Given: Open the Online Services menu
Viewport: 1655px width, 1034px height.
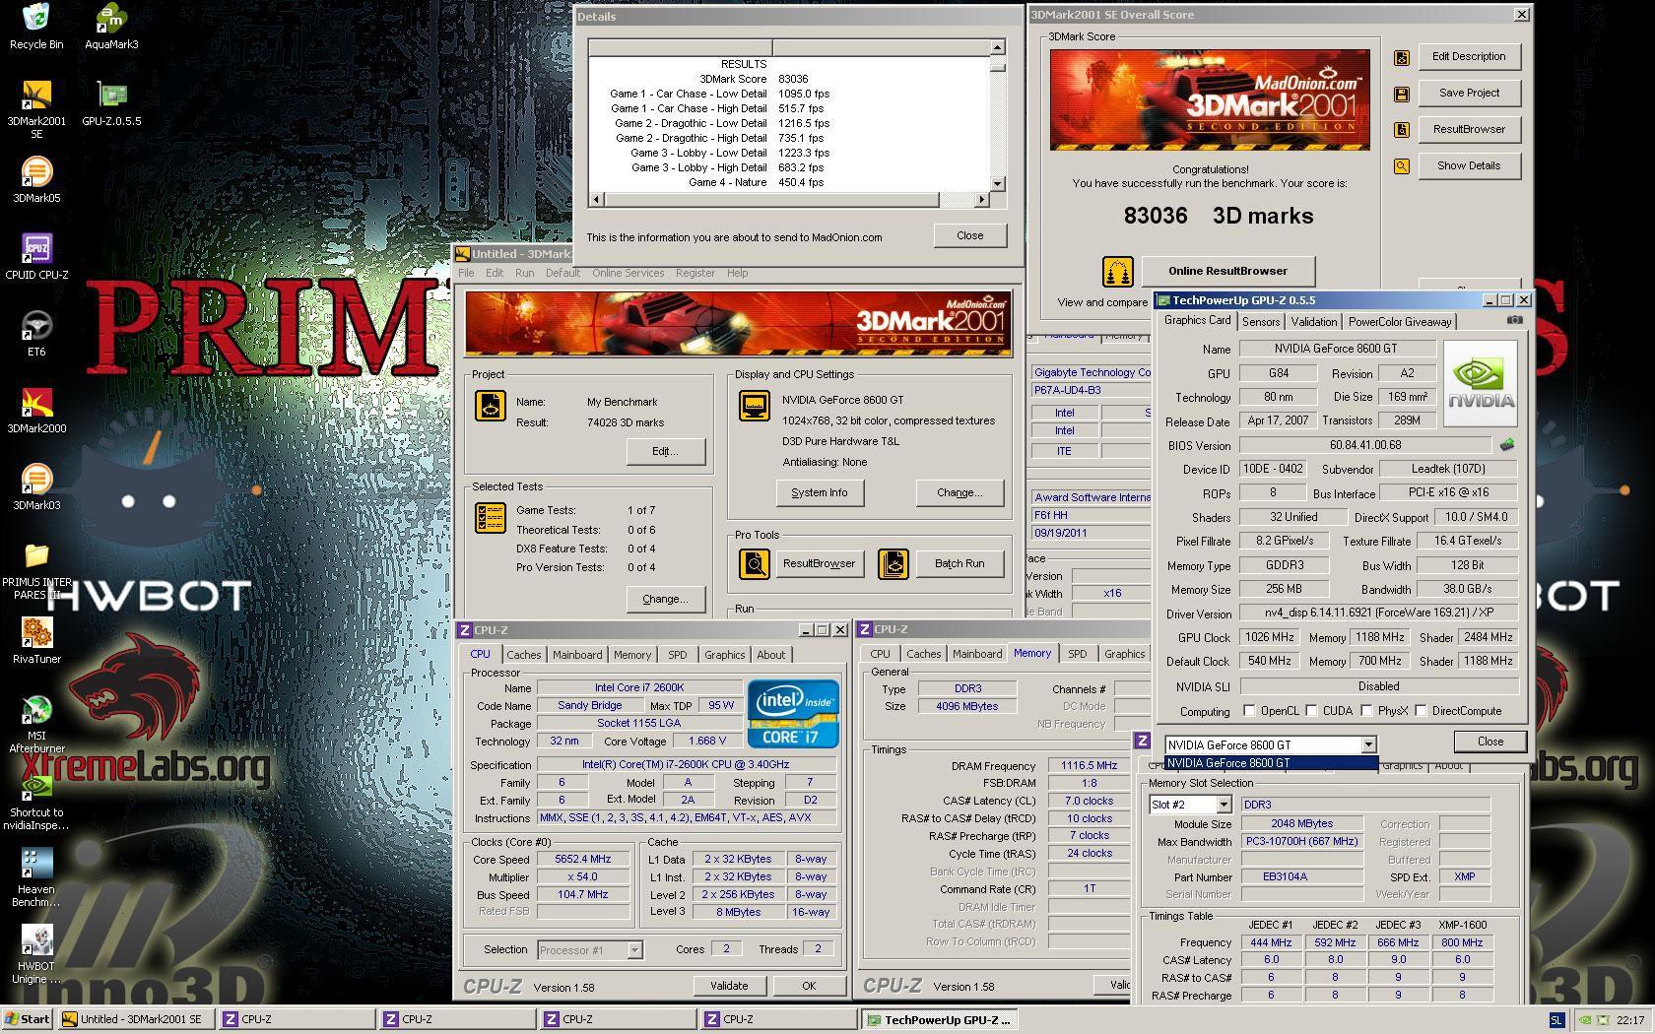Looking at the screenshot, I should tap(629, 273).
